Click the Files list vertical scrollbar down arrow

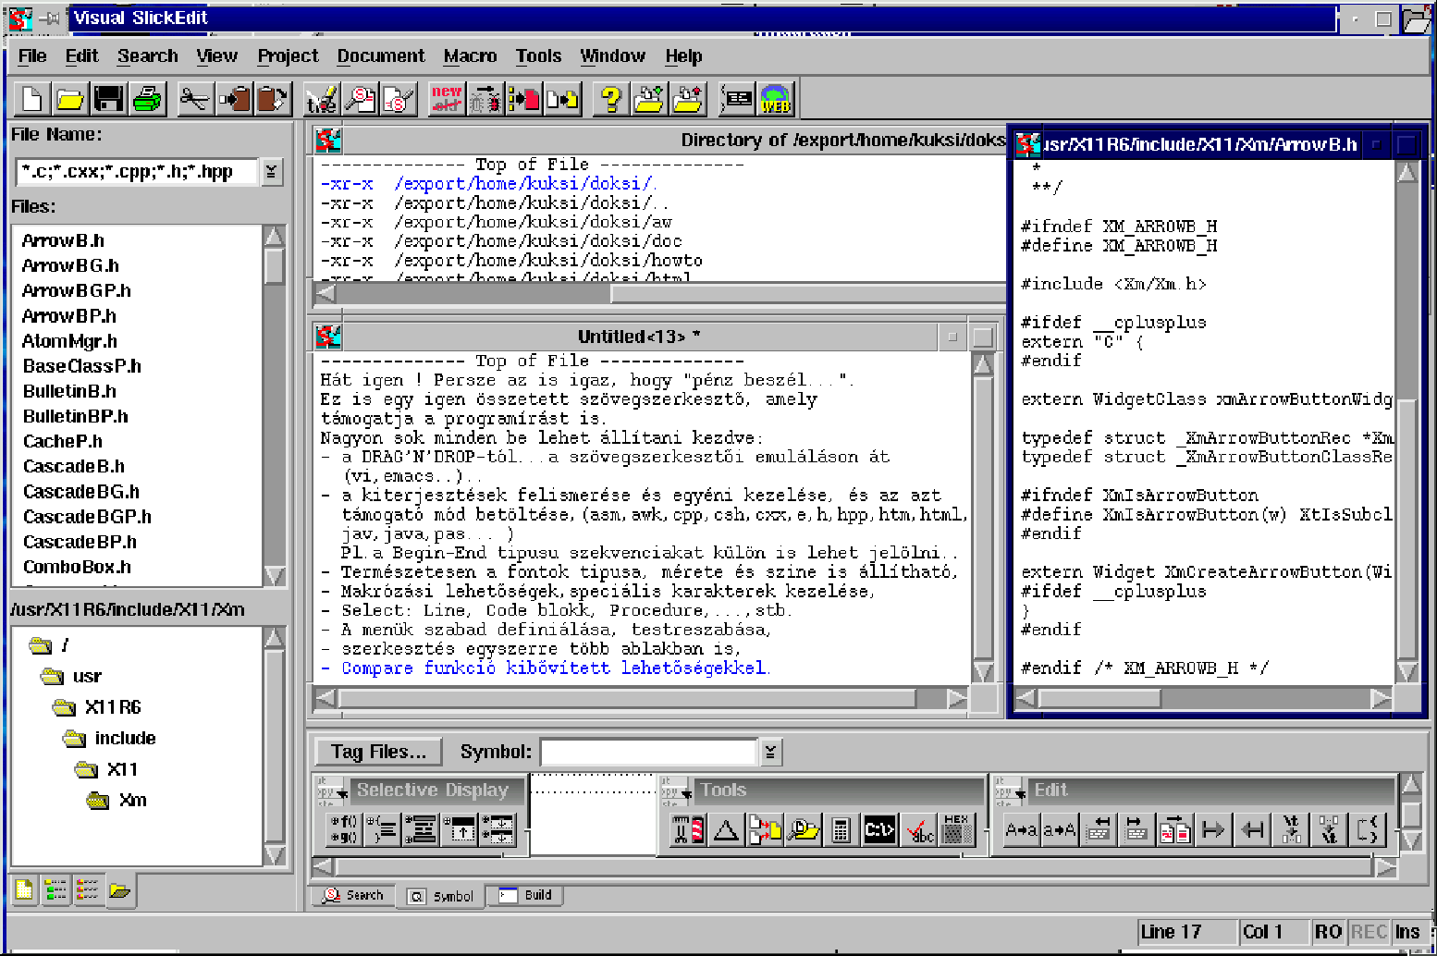(x=275, y=575)
